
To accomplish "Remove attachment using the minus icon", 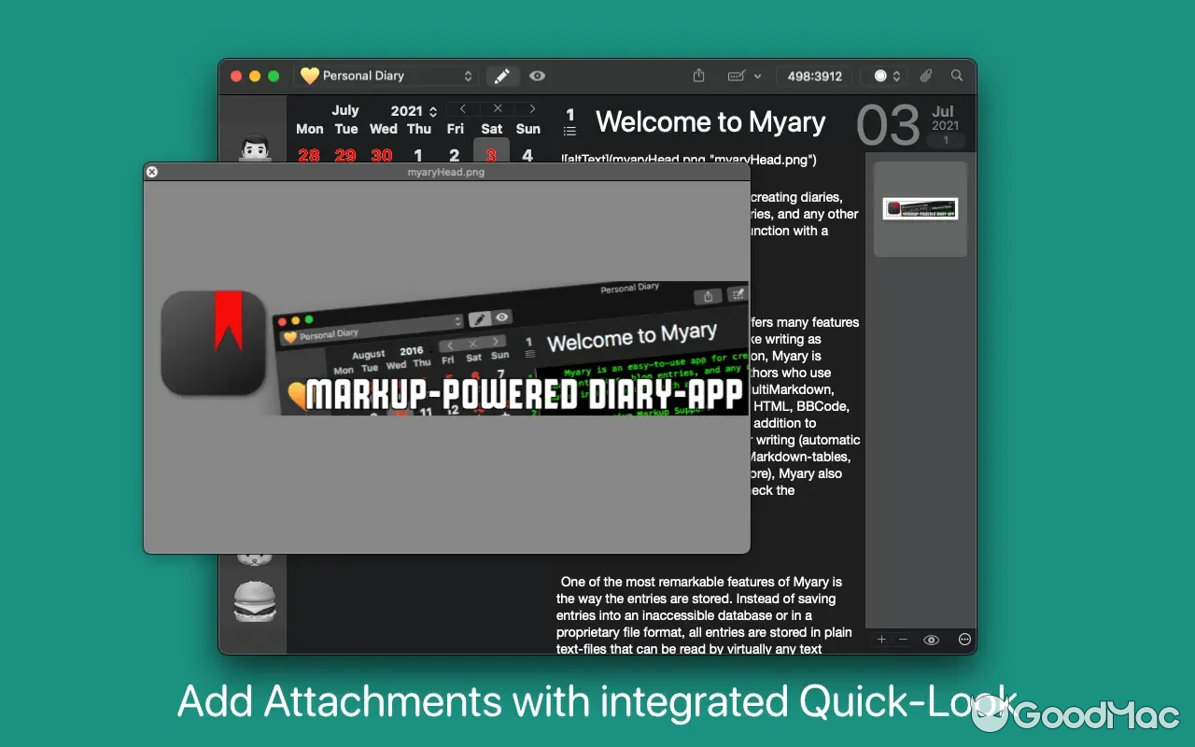I will click(x=902, y=640).
